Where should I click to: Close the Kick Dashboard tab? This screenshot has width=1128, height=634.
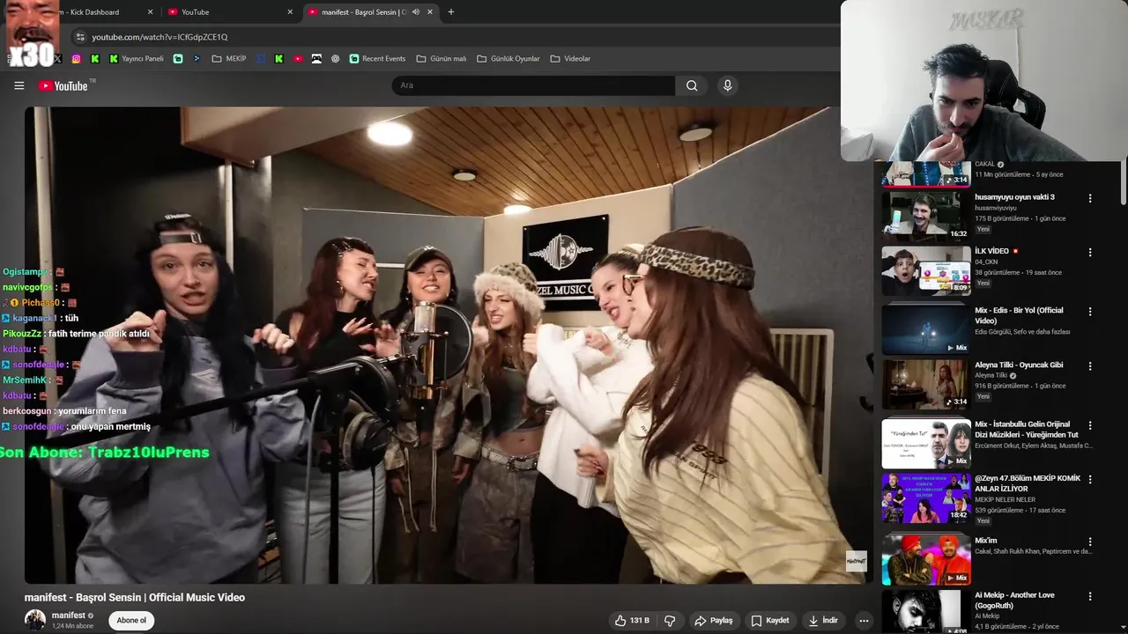tap(150, 12)
